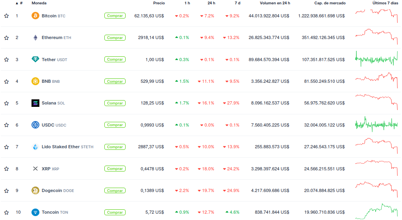402x220 pixels.
Task: Star BNB as a favorite
Action: pos(6,81)
